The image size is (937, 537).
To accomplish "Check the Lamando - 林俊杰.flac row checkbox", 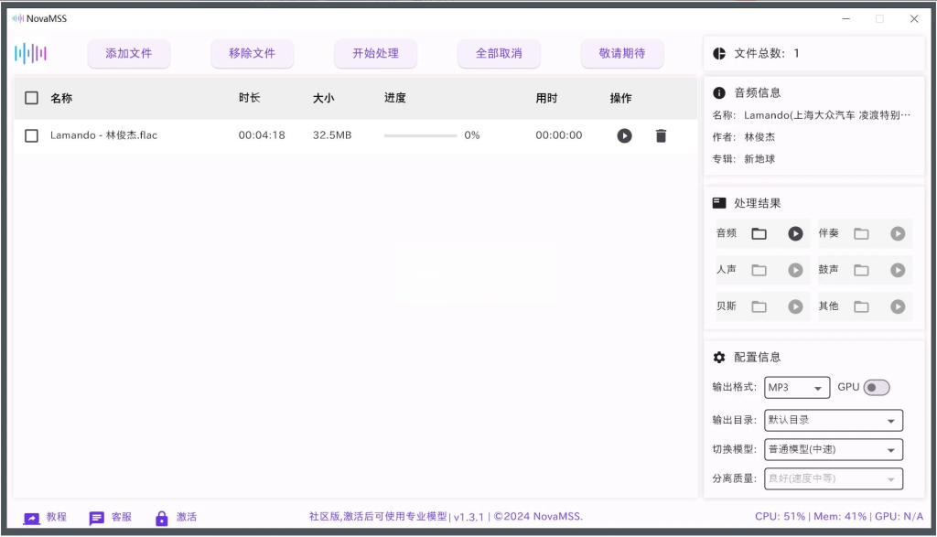I will tap(32, 135).
